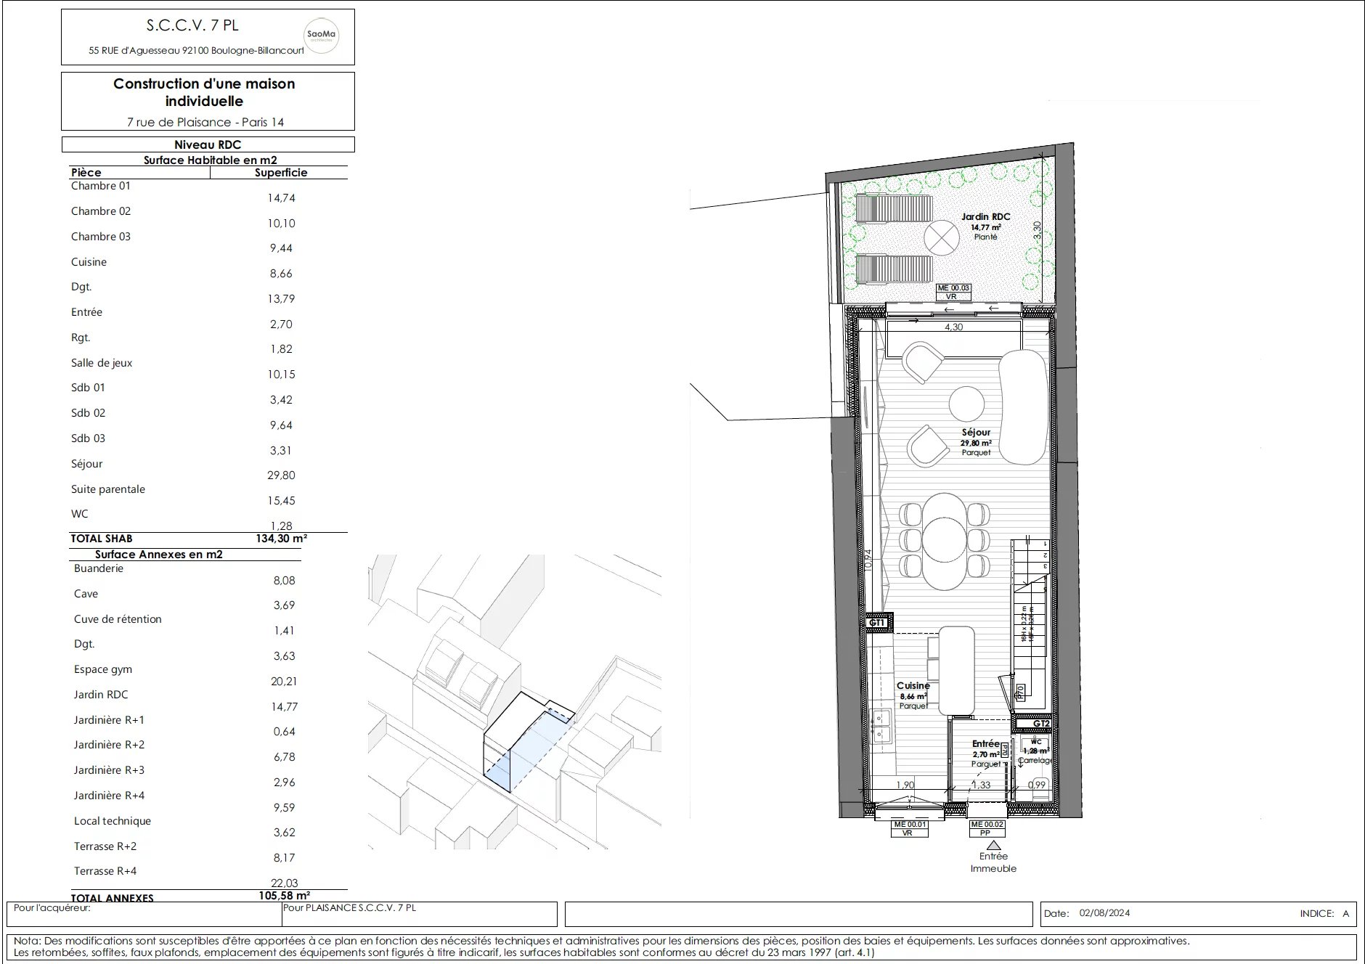Click the lower sun lounger in Jardin RDC
The width and height of the screenshot is (1365, 964).
[x=893, y=269]
